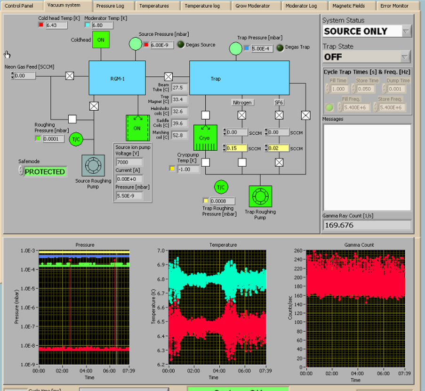Toggle the Coldhead ON switch
The width and height of the screenshot is (425, 391).
point(101,40)
